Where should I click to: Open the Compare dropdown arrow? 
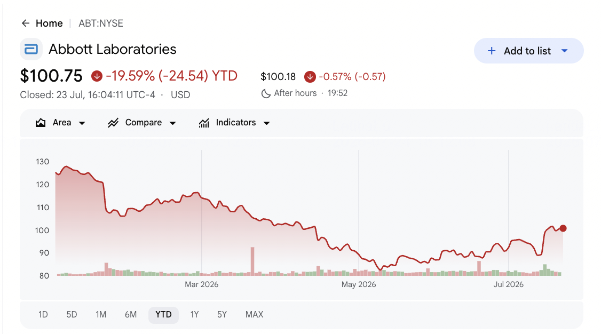(x=172, y=123)
